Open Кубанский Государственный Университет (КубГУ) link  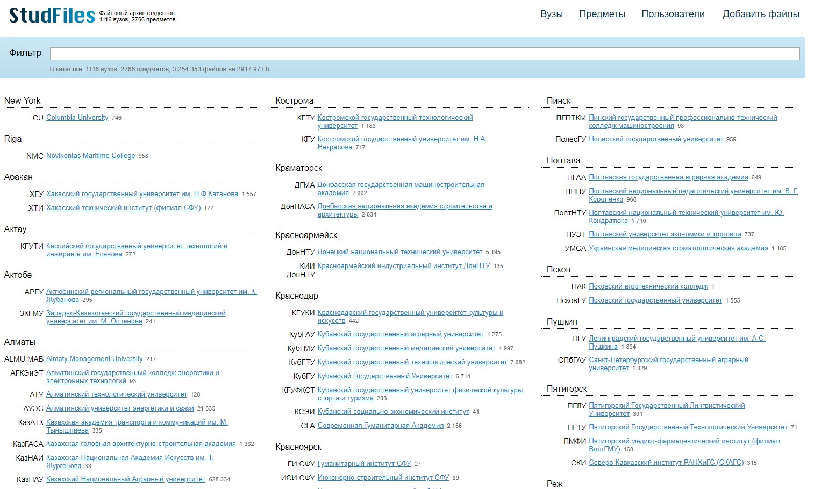coord(385,376)
